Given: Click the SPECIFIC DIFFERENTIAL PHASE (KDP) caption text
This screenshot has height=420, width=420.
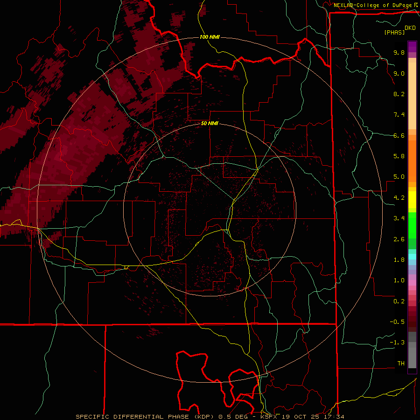Looking at the screenshot, I should pos(145,417).
